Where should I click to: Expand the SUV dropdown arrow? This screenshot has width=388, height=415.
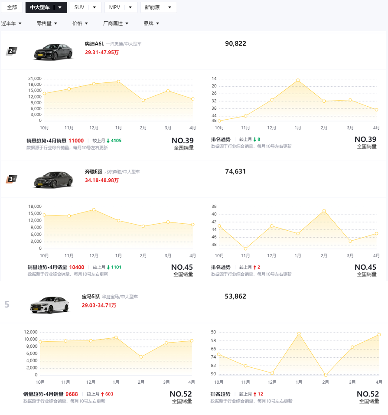coord(94,7)
